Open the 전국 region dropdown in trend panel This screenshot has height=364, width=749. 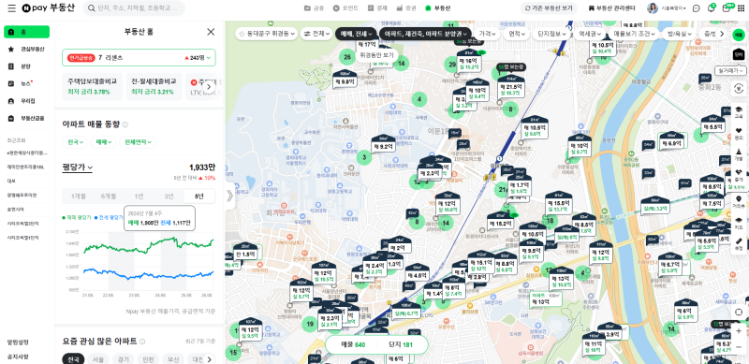click(75, 142)
